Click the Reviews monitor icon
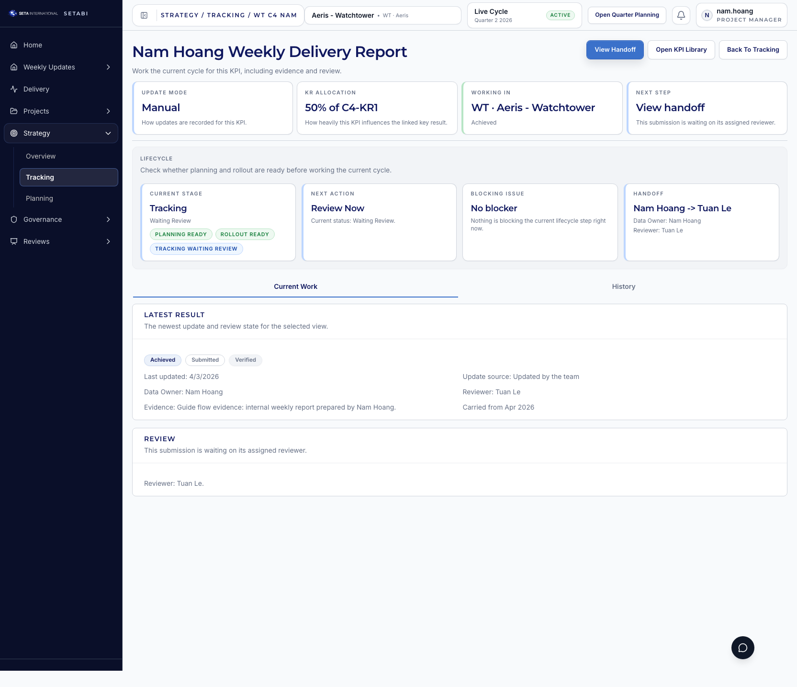 tap(14, 241)
